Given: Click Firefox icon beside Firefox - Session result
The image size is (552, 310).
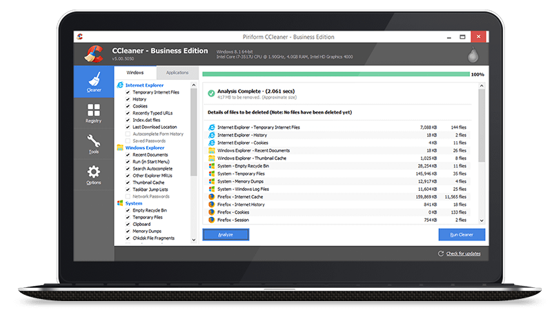Looking at the screenshot, I should point(212,220).
